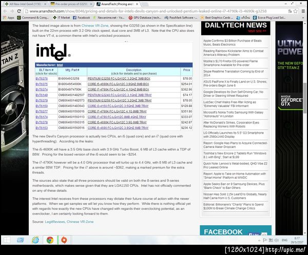Open stock item BVT6375
The image size is (308, 255).
(42, 84)
